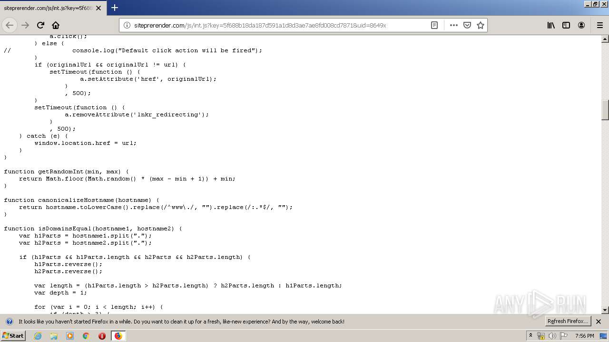609x342 pixels.
Task: Click 'function canonicalizeHostname(hostname) {' line
Action: click(81, 200)
